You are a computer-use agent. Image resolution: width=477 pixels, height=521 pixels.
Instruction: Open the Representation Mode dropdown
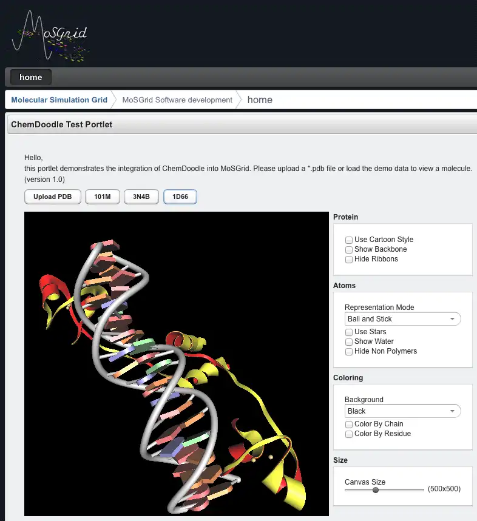(x=402, y=319)
